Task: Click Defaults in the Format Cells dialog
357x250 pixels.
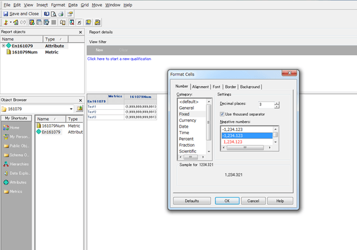Action: (x=192, y=201)
